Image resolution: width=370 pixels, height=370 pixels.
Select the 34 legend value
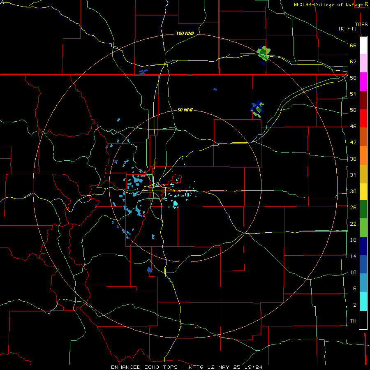tap(353, 175)
